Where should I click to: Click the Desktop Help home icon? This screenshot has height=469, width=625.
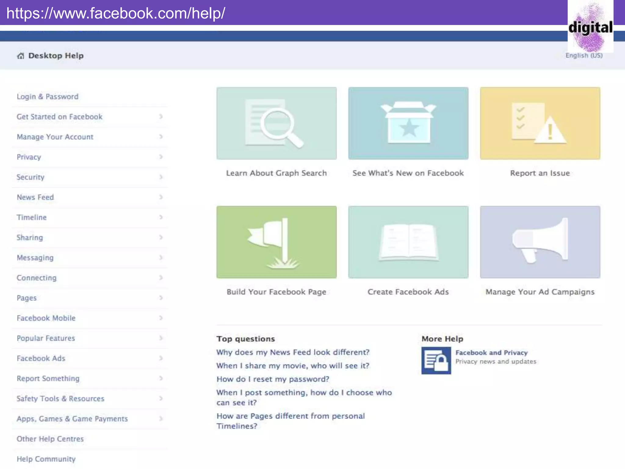(x=21, y=56)
